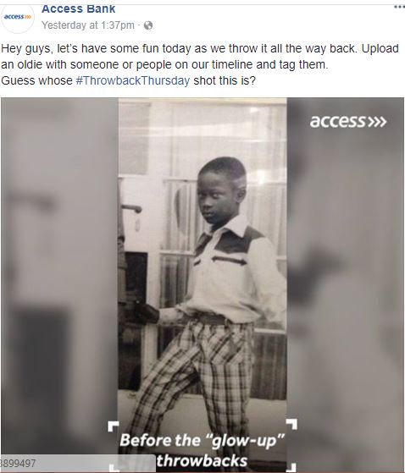
Task: Click the word 'throwbacks' in the caption
Action: (202, 461)
